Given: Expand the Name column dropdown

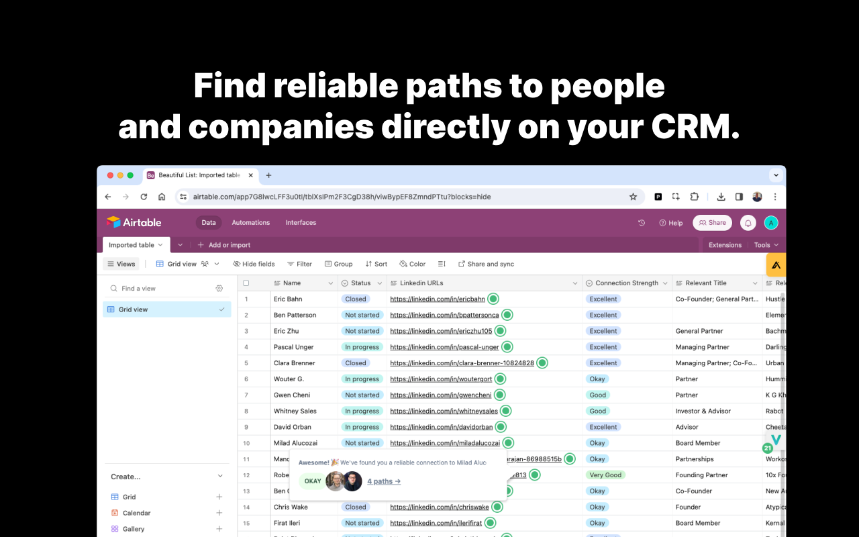Looking at the screenshot, I should pos(330,283).
